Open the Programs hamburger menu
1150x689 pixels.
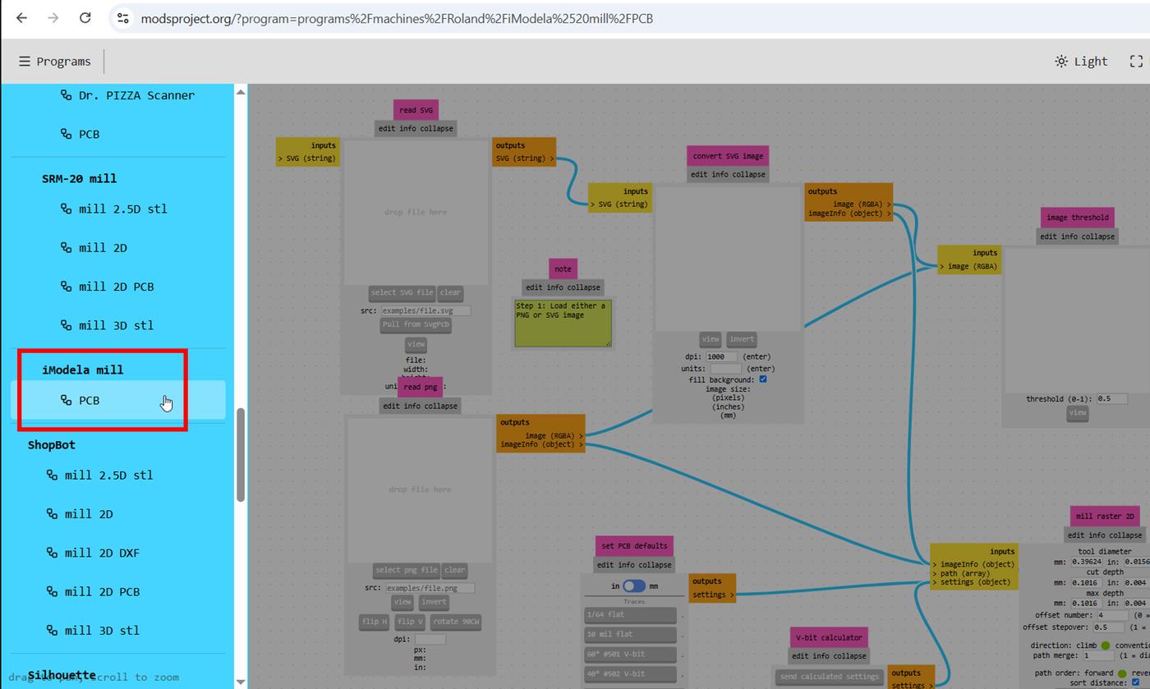point(54,62)
